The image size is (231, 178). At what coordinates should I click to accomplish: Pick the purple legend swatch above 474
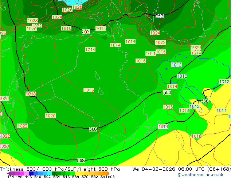coord(12,173)
